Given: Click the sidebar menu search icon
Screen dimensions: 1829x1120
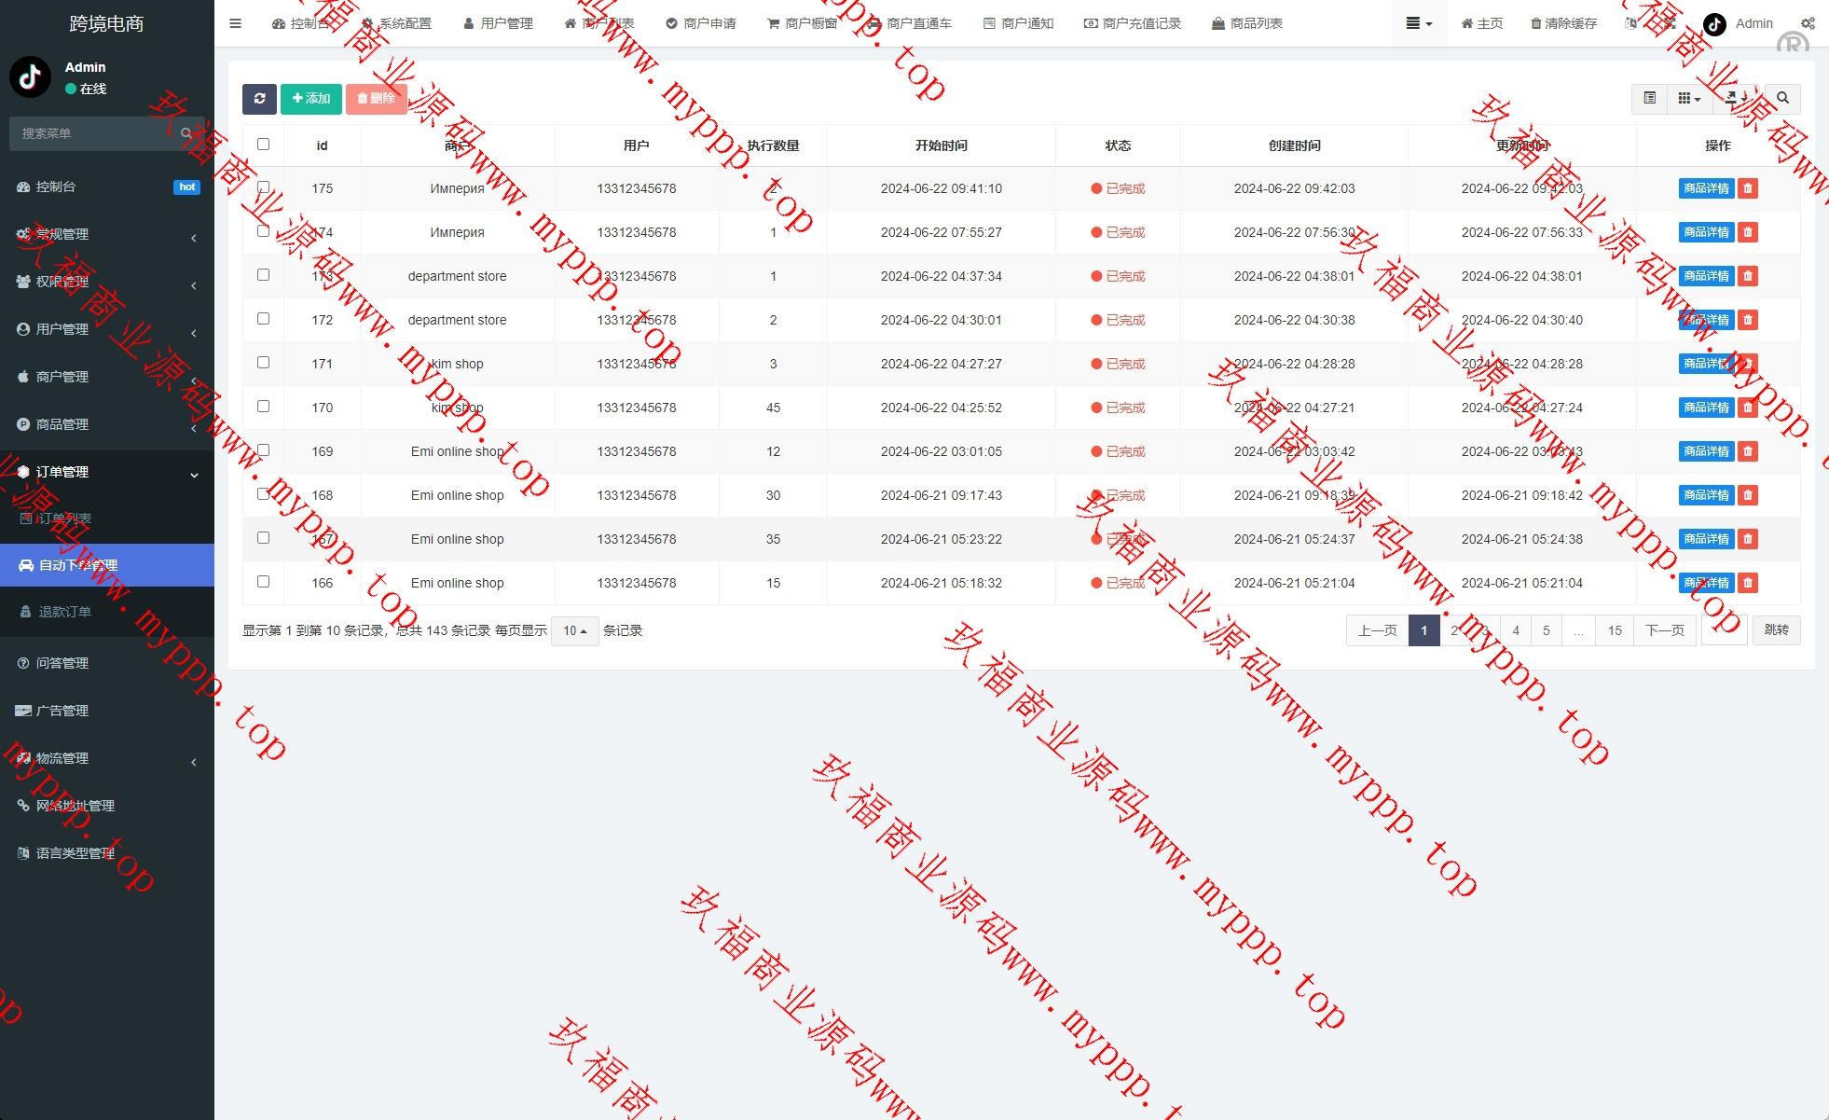Looking at the screenshot, I should point(186,133).
